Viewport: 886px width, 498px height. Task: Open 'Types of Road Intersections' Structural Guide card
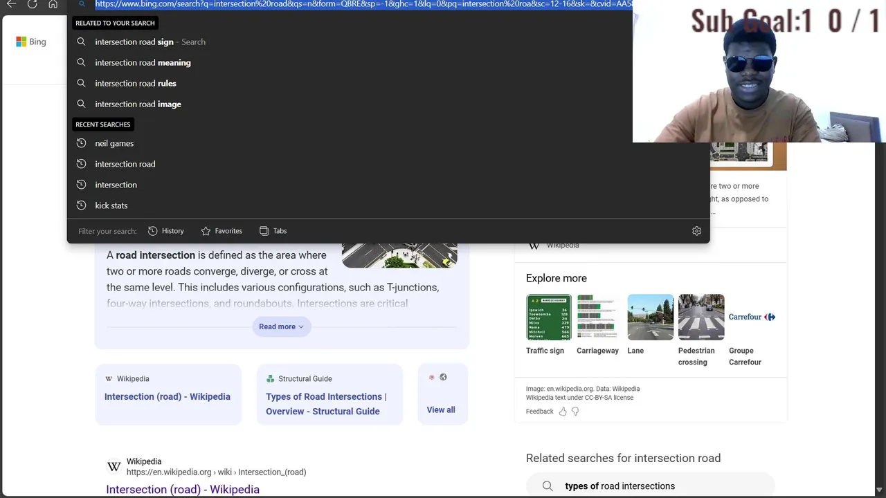329,394
